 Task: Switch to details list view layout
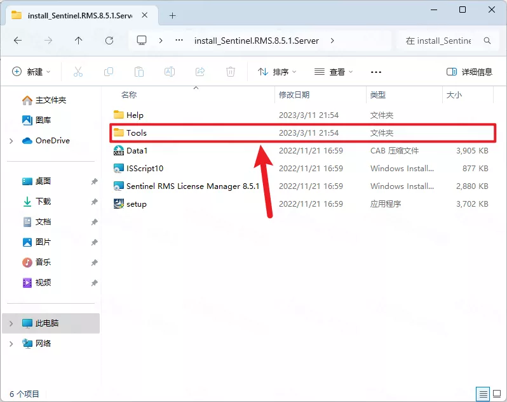tap(483, 393)
